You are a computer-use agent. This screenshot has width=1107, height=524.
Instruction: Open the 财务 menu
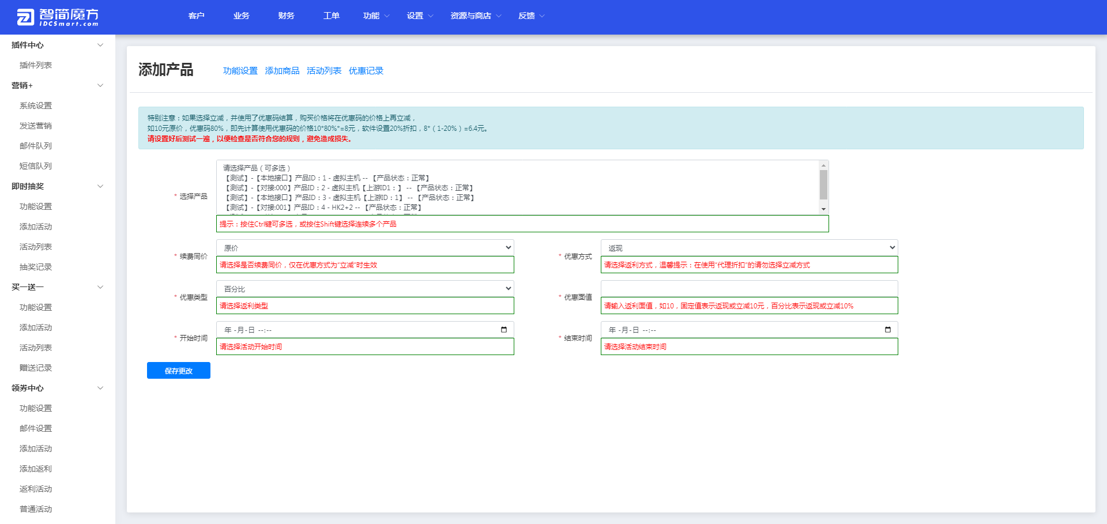click(286, 16)
